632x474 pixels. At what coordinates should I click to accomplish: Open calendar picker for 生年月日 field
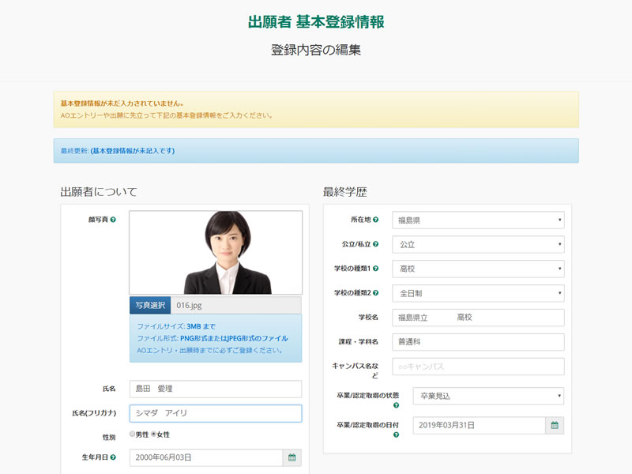(292, 457)
